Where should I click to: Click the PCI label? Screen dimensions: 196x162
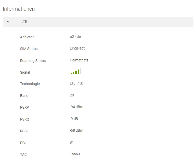click(23, 143)
